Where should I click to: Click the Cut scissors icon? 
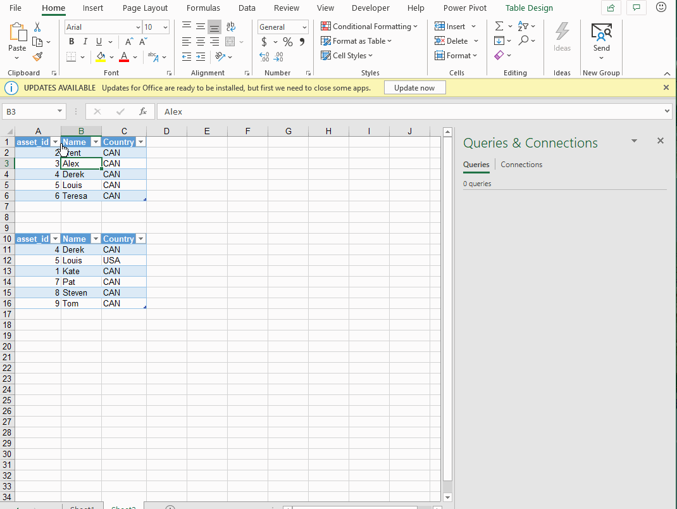pos(37,27)
